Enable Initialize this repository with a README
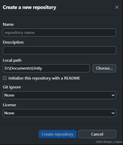 coord(5,78)
